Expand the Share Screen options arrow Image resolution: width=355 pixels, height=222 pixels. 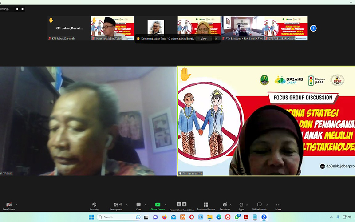coord(168,205)
